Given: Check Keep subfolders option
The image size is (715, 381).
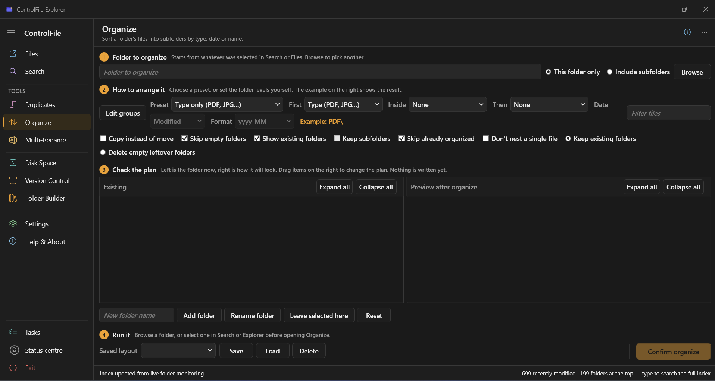Looking at the screenshot, I should coord(362,139).
